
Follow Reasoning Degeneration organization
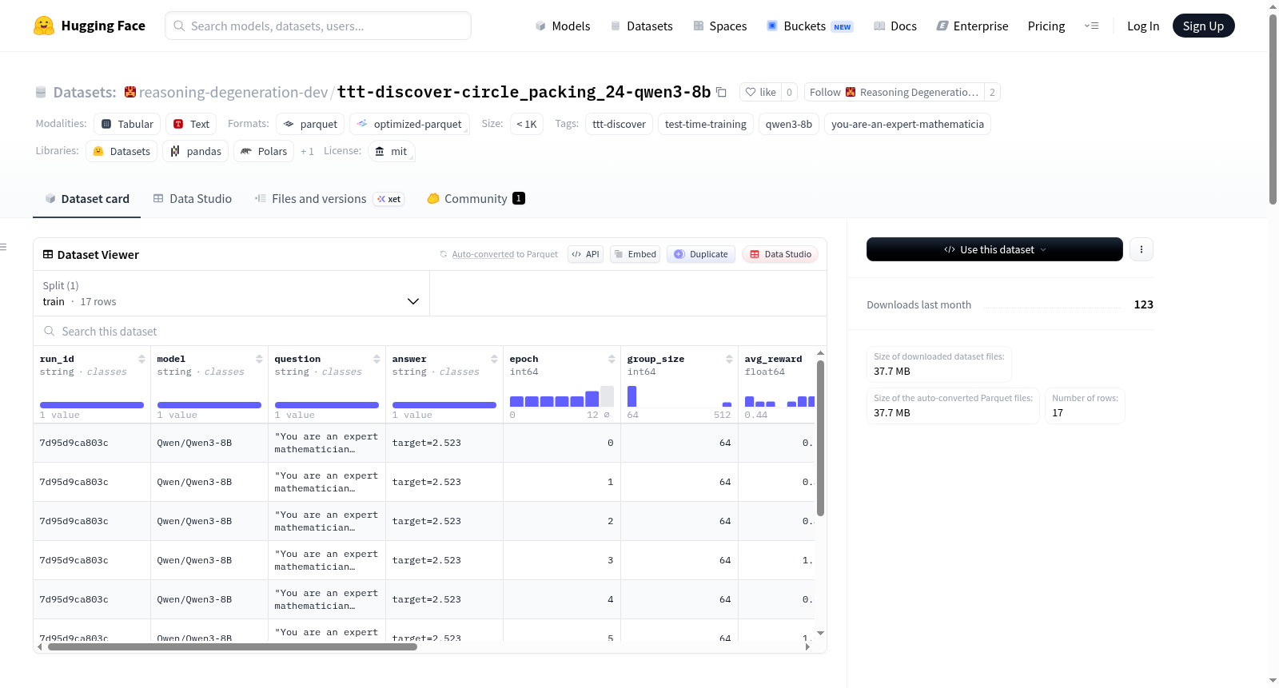(x=894, y=92)
